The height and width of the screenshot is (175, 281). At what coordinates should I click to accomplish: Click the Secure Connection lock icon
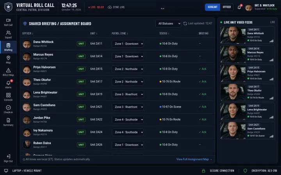click(203, 171)
